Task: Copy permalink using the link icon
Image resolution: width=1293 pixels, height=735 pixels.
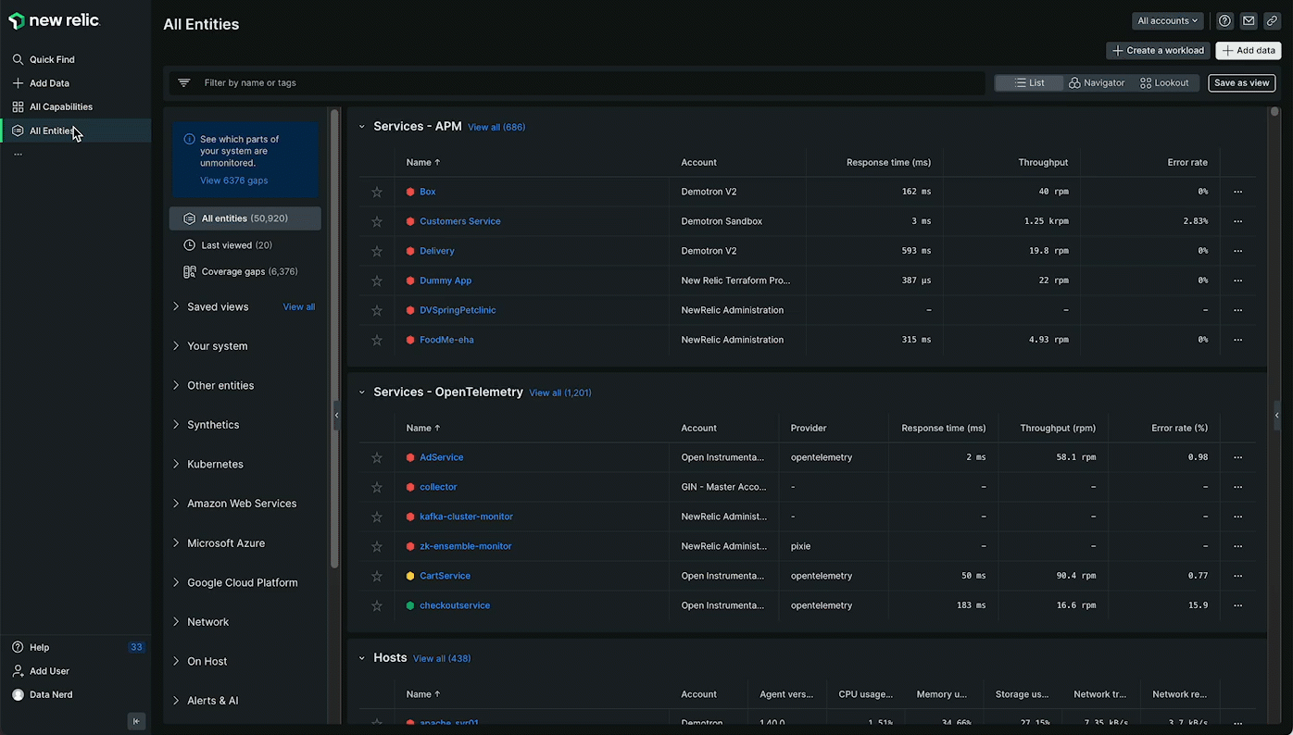Action: pyautogui.click(x=1273, y=21)
